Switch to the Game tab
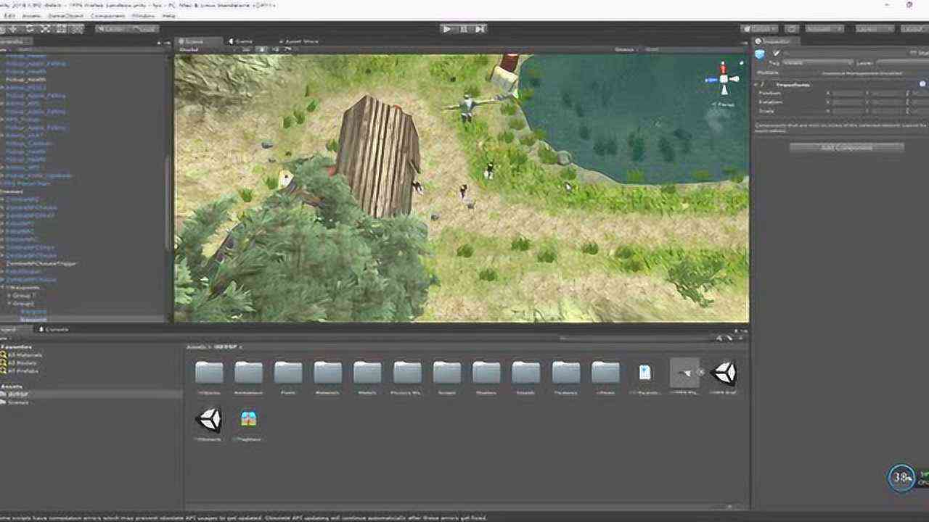 pos(242,41)
